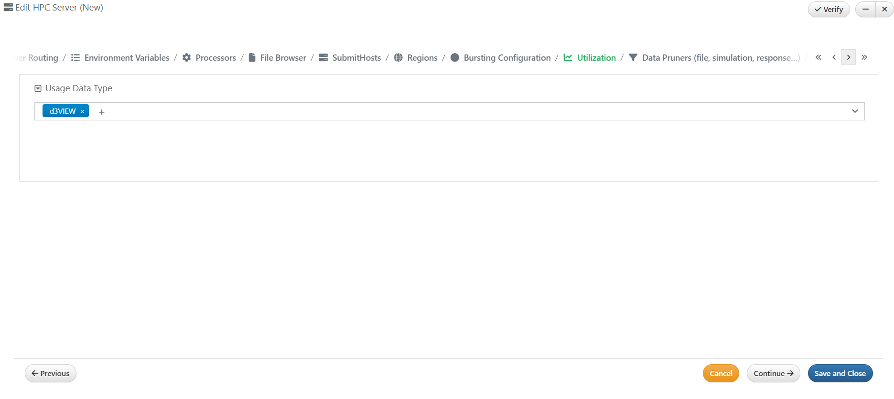Expand the Usage Data Type dropdown arrow
Screen dimensions: 894x399
(855, 111)
